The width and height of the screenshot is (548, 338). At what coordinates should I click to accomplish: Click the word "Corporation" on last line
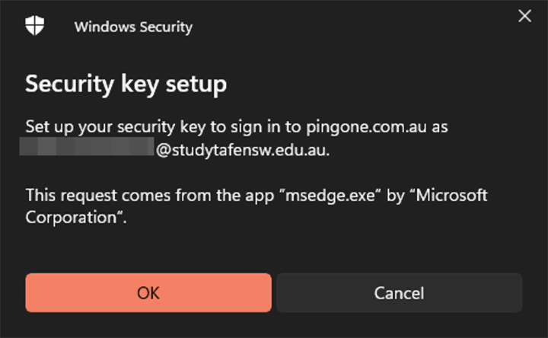(x=72, y=218)
